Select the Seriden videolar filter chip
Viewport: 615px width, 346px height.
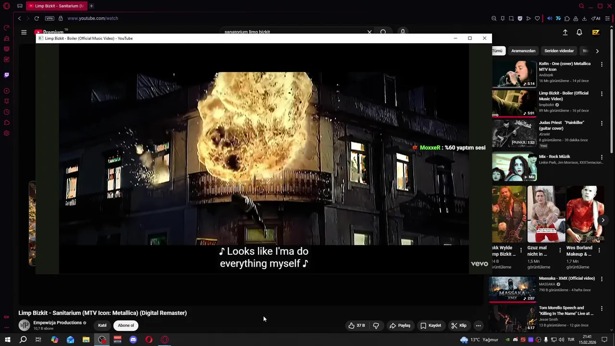[559, 51]
